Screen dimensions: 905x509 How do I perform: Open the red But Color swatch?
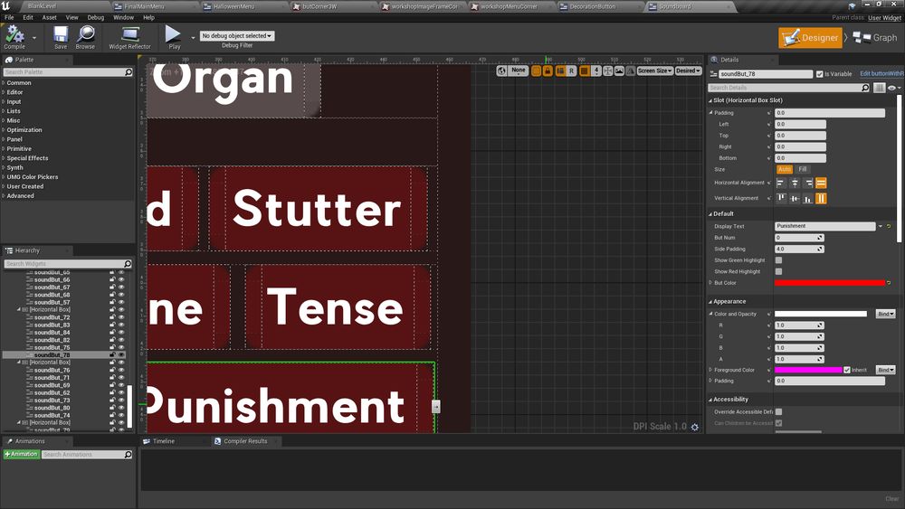pyautogui.click(x=829, y=283)
